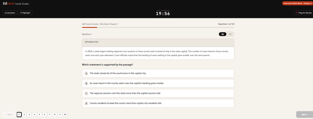Jump to question 5 in navigator
This screenshot has width=313, height=119.
click(x=39, y=115)
